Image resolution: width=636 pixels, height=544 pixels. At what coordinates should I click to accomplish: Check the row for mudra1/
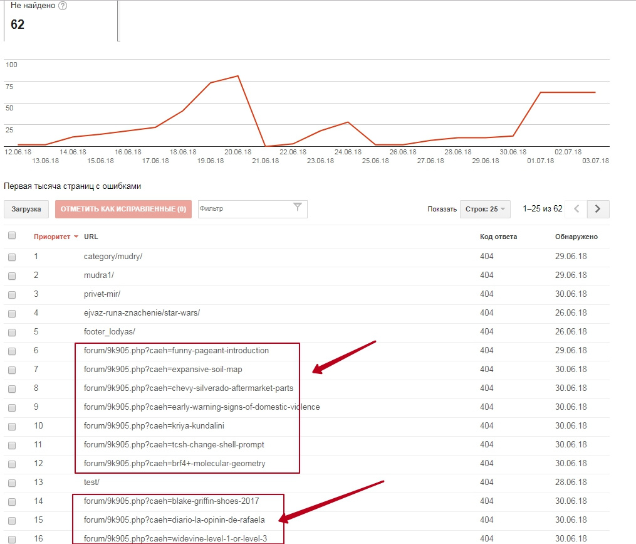point(12,276)
